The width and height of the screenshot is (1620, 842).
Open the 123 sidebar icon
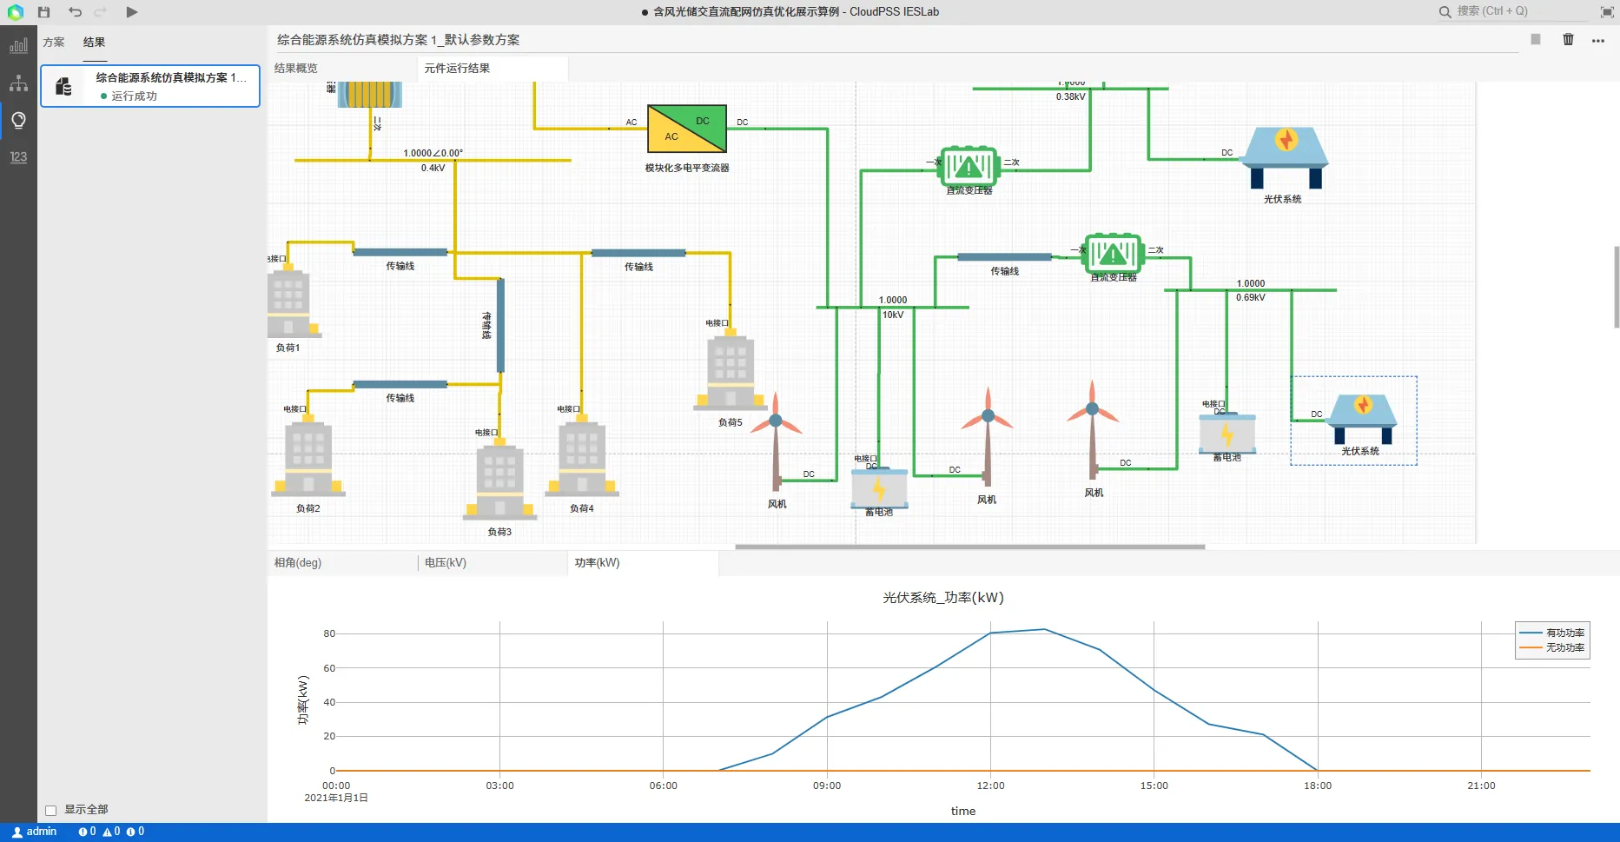[x=18, y=156]
